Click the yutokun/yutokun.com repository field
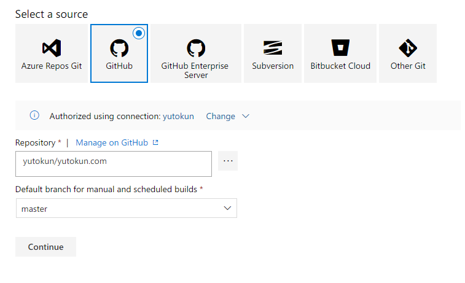The height and width of the screenshot is (283, 465). pos(114,163)
